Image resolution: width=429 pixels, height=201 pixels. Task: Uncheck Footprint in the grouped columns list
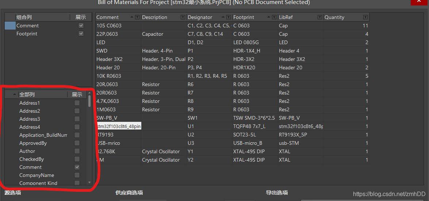81,34
